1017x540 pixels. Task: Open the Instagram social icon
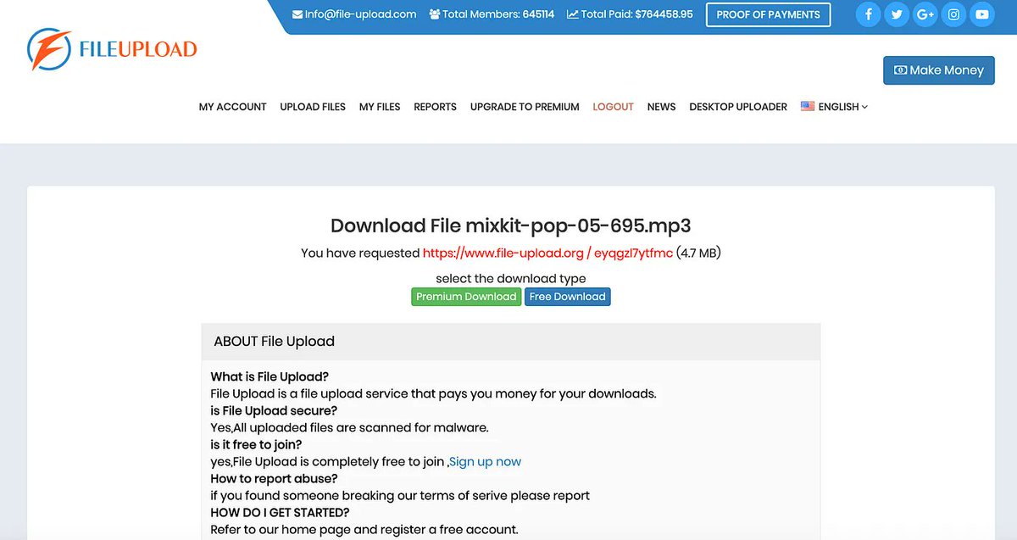[x=954, y=14]
